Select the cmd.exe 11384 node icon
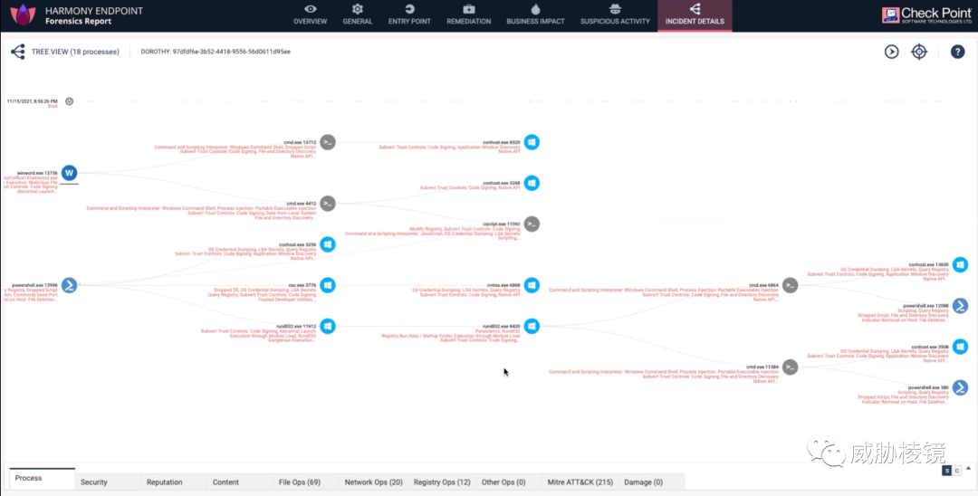Viewport: 978px width, 496px height. pyautogui.click(x=791, y=367)
